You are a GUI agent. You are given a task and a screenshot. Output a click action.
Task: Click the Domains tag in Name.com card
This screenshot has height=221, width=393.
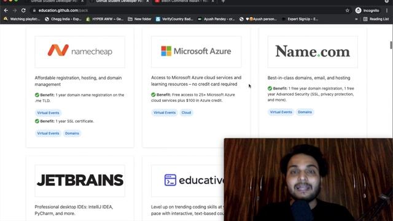tap(305, 112)
